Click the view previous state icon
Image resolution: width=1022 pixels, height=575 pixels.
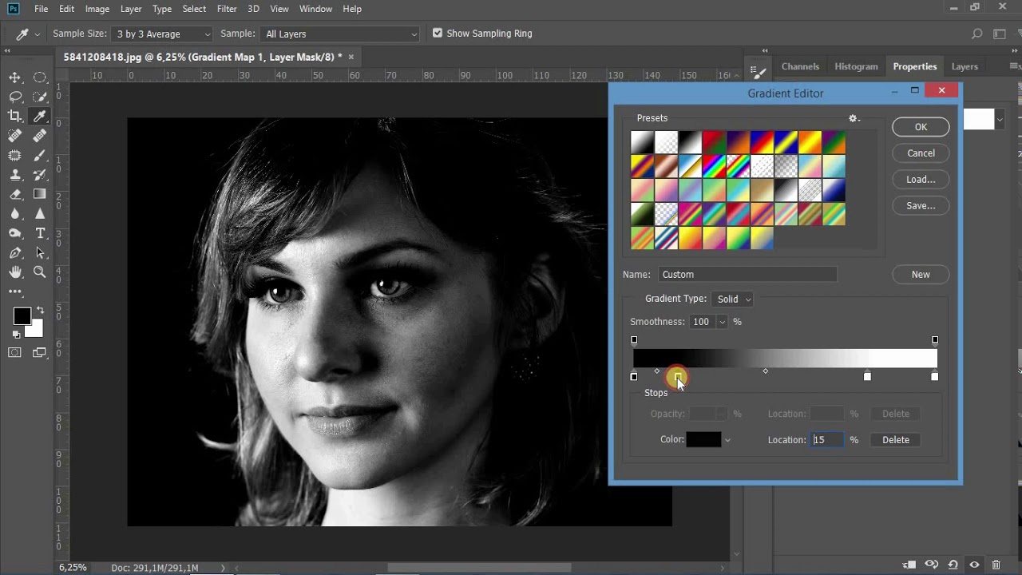pos(931,565)
